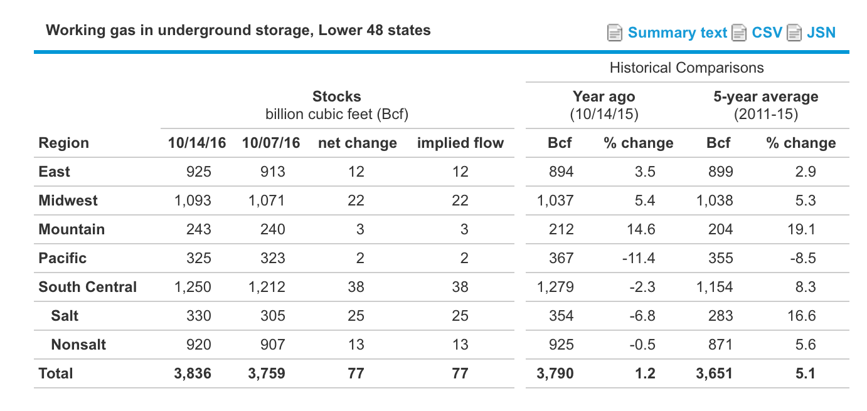Select the net change column header
Image resolution: width=867 pixels, height=411 pixels.
pos(356,143)
